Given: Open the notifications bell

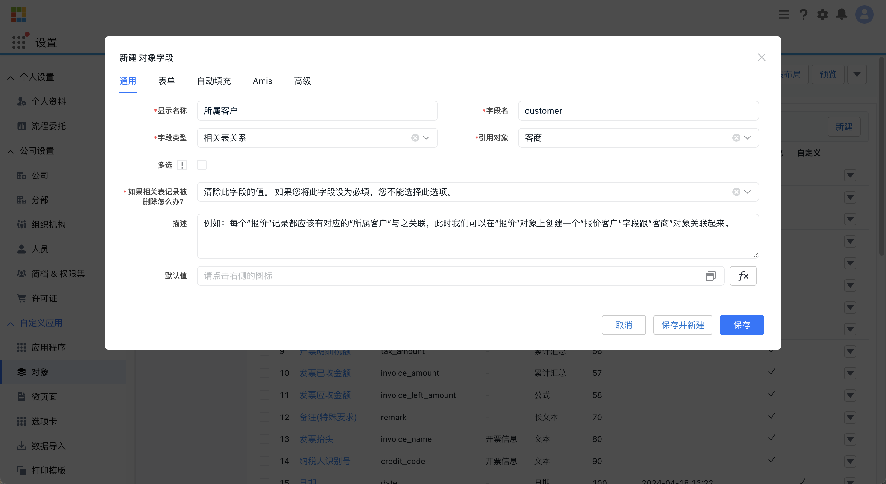Looking at the screenshot, I should pyautogui.click(x=842, y=15).
